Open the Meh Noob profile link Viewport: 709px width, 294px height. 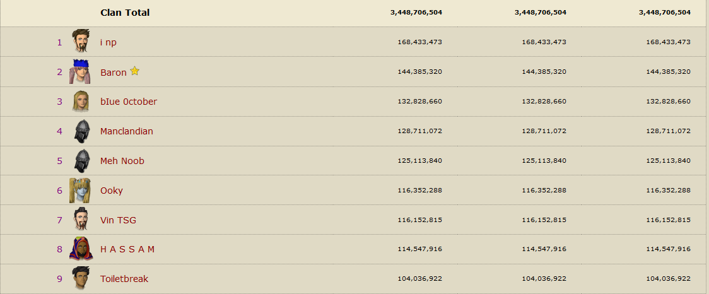(122, 161)
